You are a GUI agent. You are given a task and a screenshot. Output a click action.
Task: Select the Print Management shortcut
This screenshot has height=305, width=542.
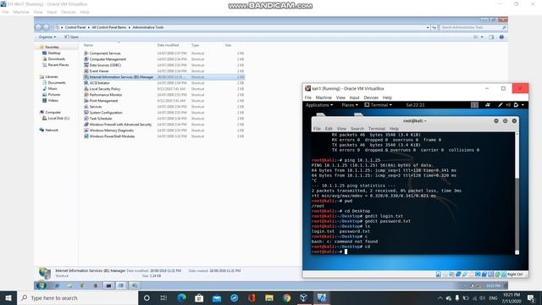103,101
